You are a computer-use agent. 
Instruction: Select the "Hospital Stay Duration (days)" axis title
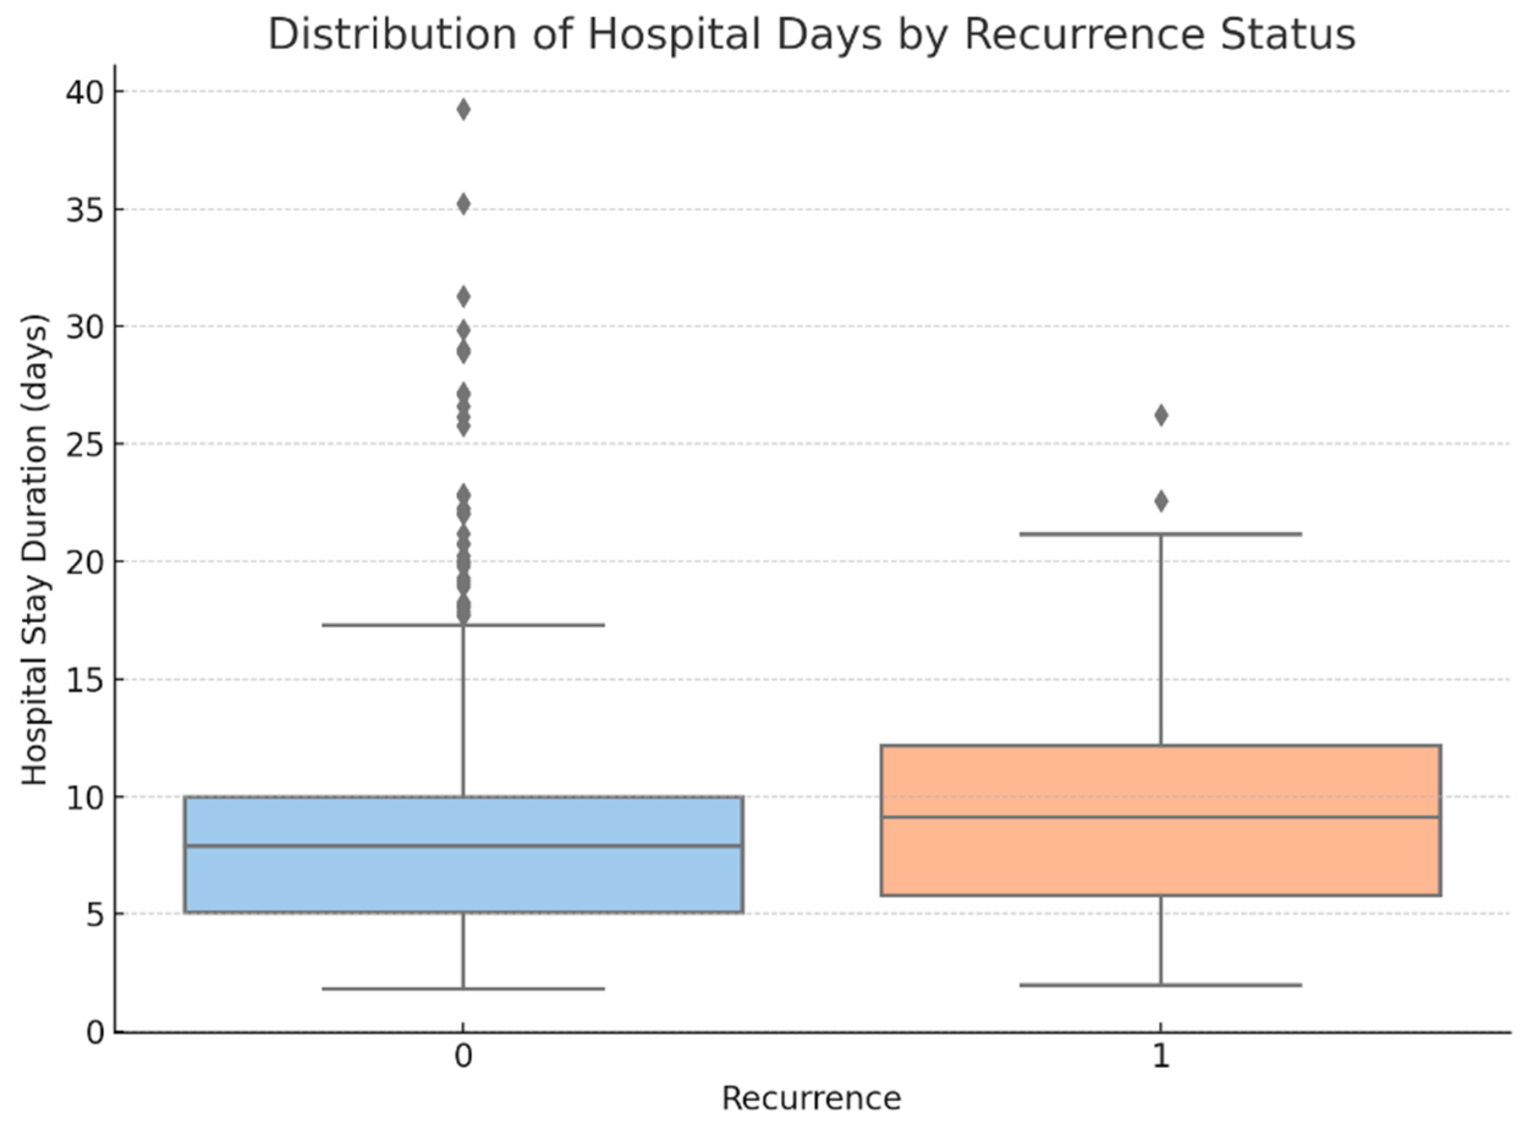tap(34, 549)
